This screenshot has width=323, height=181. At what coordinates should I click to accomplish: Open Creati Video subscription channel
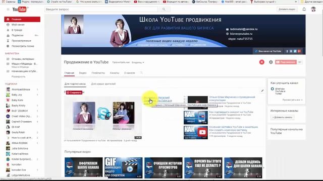(x=22, y=116)
